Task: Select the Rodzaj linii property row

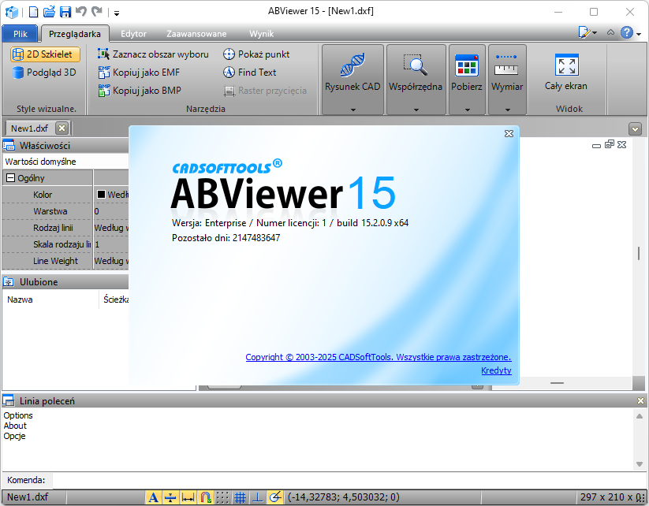Action: [x=65, y=228]
